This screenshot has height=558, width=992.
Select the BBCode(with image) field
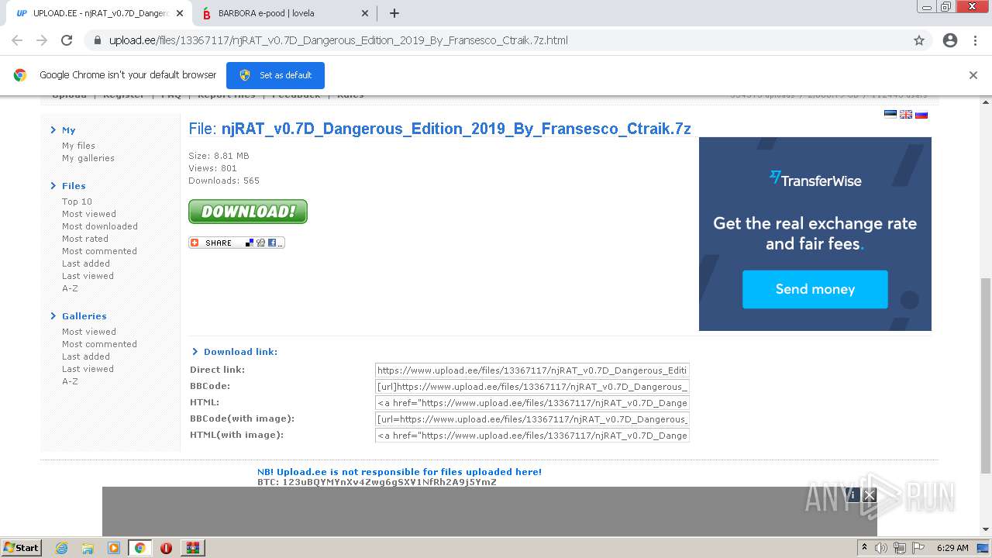pos(532,419)
